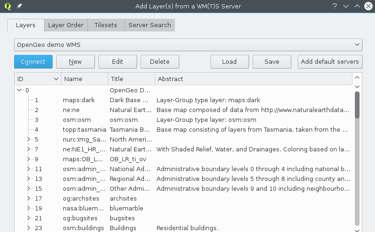Click New to add a server

75,61
